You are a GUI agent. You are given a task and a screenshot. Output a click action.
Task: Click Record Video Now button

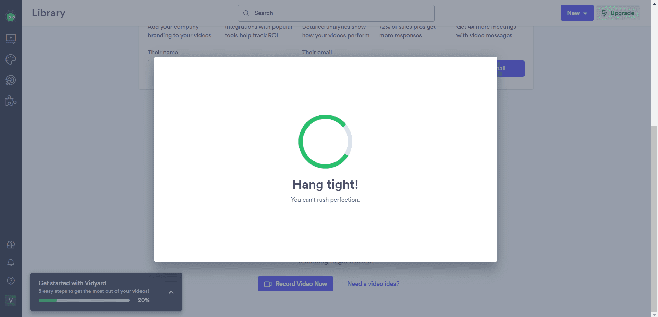(x=295, y=284)
